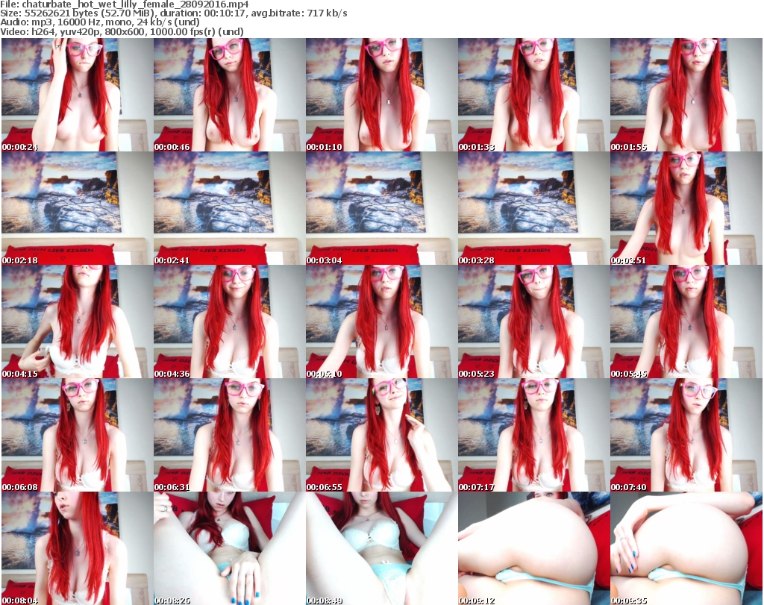
Task: Pick the frame labeled 00:01:55
Action: [686, 95]
